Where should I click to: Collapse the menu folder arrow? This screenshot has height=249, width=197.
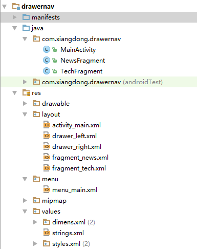click(25, 179)
